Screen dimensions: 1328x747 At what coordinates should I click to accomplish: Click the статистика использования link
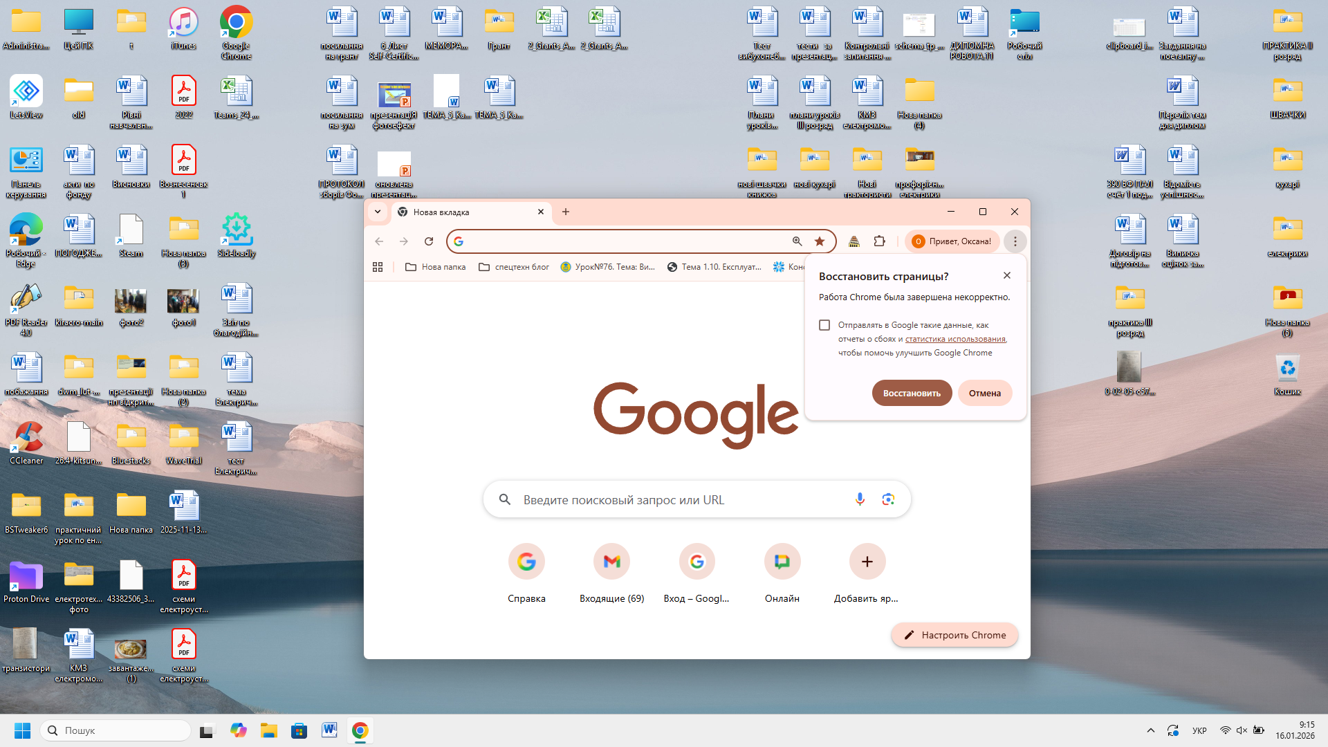(x=955, y=339)
